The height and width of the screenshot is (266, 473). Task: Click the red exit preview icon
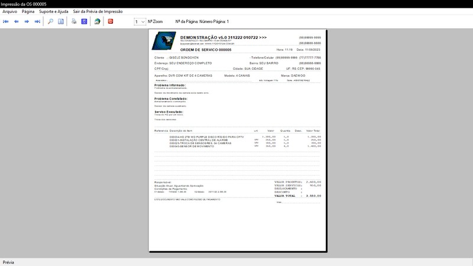click(x=111, y=21)
